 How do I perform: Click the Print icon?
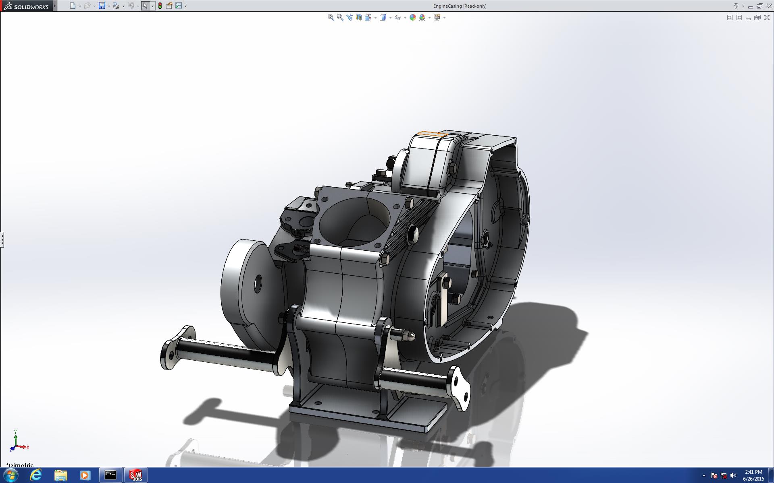pyautogui.click(x=116, y=6)
